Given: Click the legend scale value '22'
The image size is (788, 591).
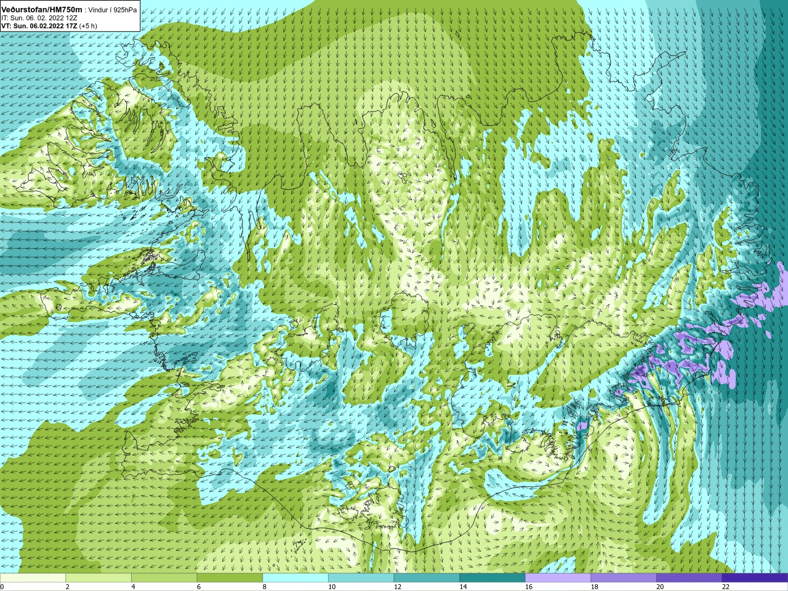Looking at the screenshot, I should [x=726, y=587].
